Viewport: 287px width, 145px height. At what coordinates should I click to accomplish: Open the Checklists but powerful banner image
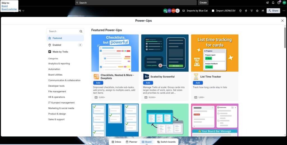pos(115,53)
